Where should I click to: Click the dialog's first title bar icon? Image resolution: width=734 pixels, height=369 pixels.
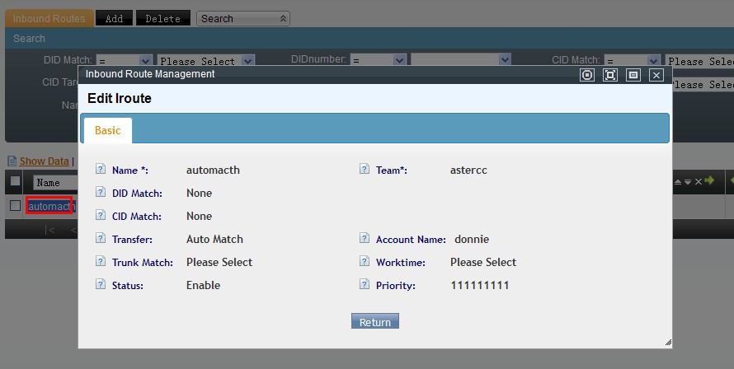(587, 75)
